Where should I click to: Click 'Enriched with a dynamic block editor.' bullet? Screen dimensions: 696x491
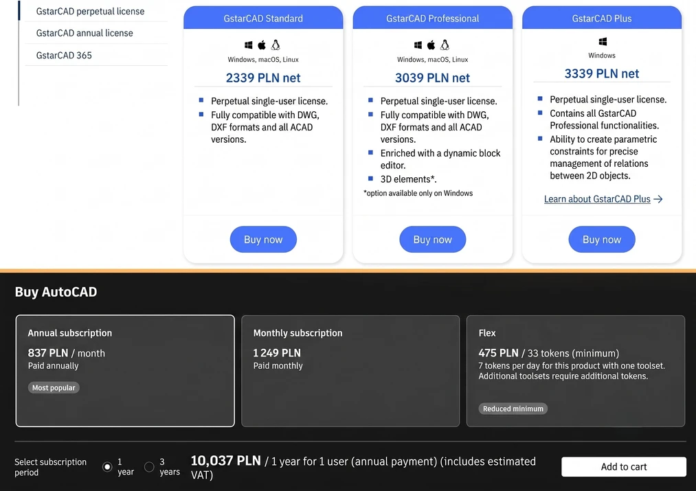tap(440, 159)
